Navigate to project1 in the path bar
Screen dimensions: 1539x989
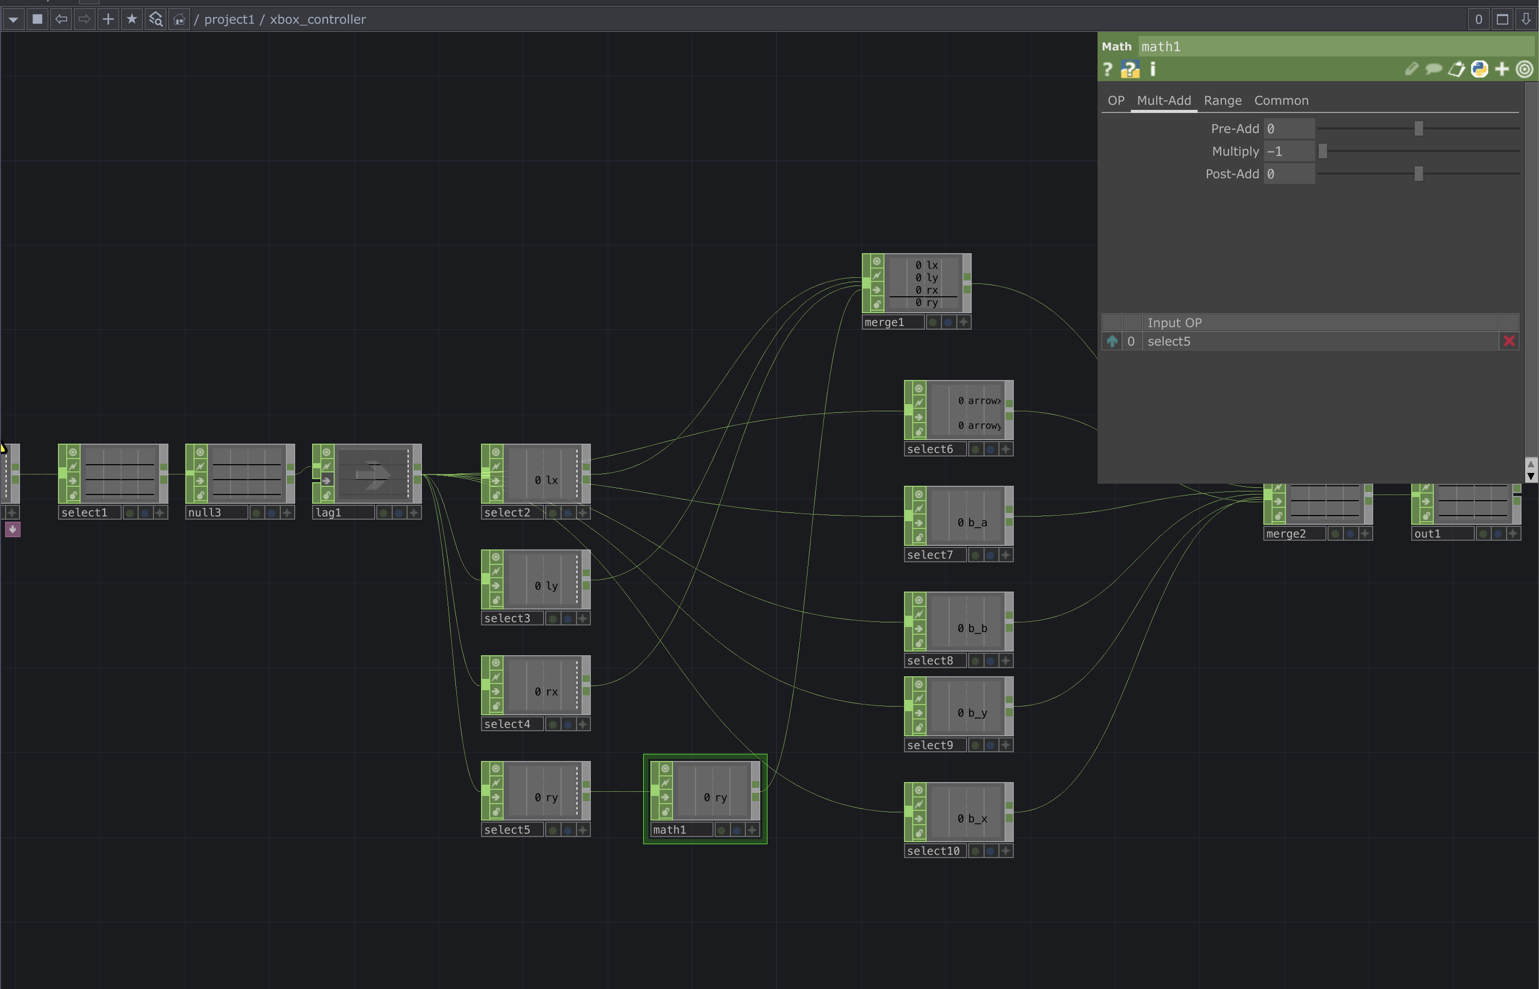coord(229,20)
